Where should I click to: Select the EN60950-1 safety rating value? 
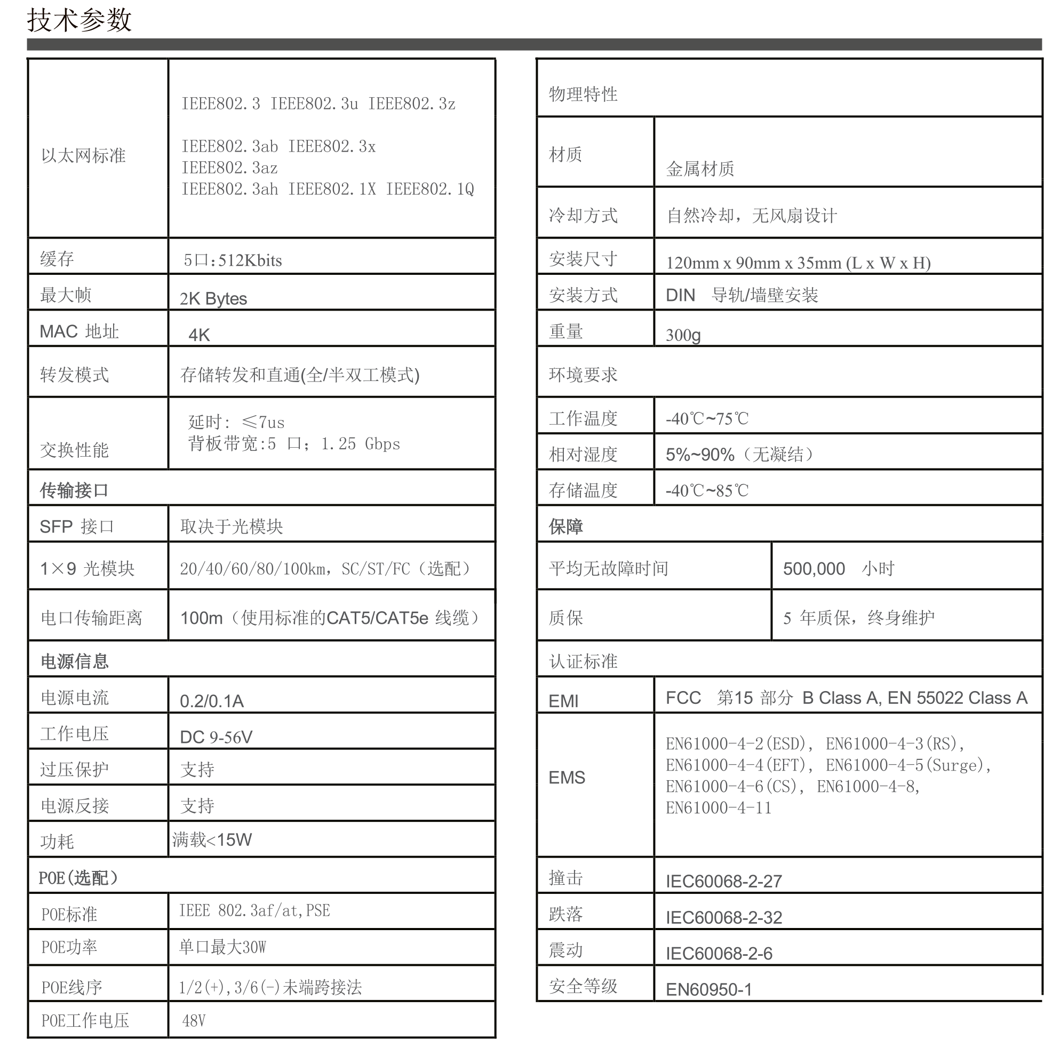(708, 990)
